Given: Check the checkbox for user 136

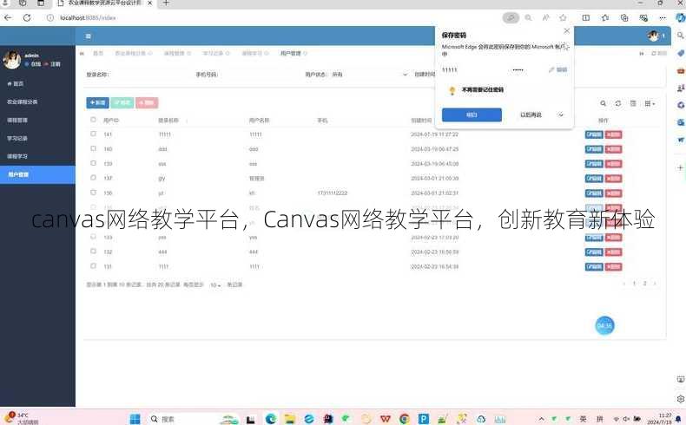Looking at the screenshot, I should click(93, 193).
